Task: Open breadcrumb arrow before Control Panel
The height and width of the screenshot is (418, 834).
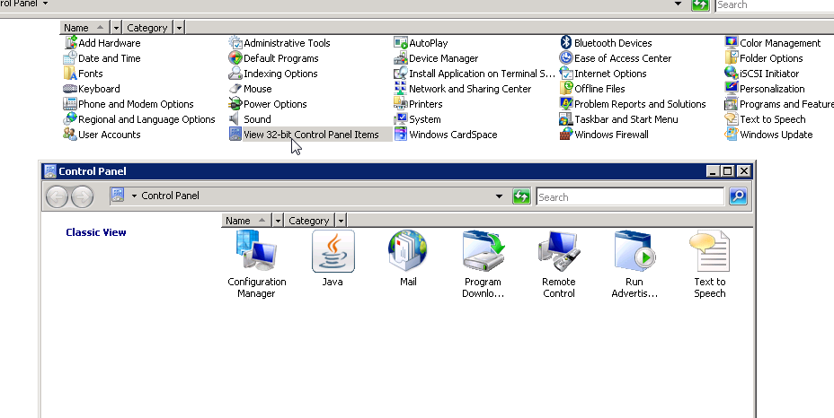Action: (133, 196)
